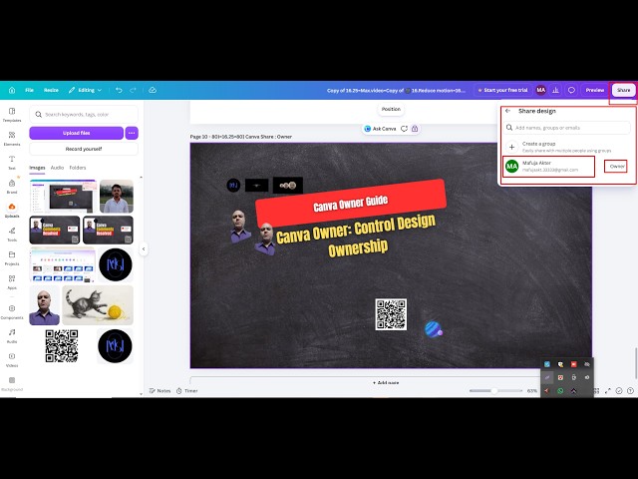Open comments via speech bubble icon
The height and width of the screenshot is (479, 638).
(571, 90)
